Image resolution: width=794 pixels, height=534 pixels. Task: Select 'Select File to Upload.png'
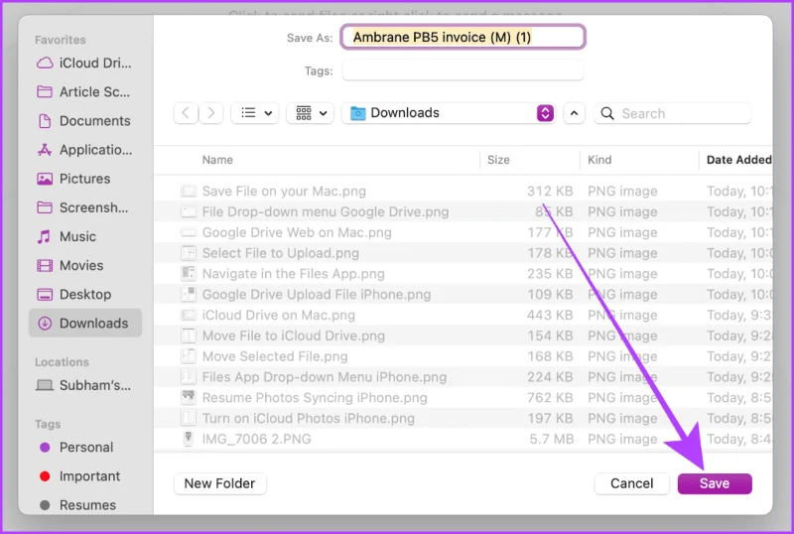pos(463,253)
